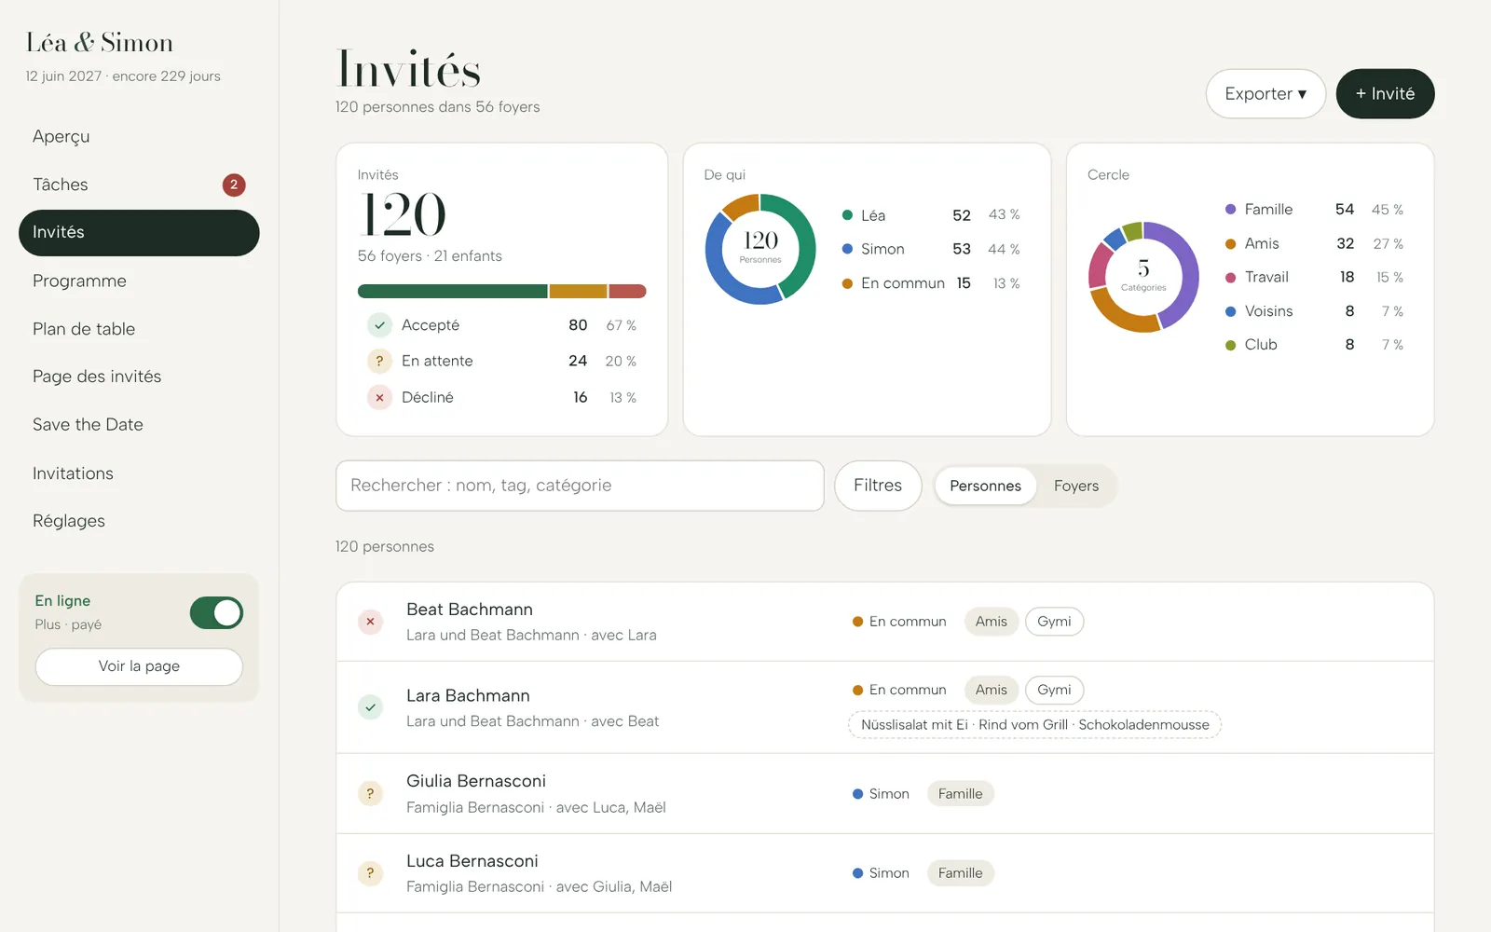Click the En commun row in De qui legend
The image size is (1491, 932).
931,283
